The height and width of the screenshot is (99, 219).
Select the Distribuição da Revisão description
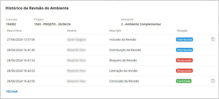(125, 50)
